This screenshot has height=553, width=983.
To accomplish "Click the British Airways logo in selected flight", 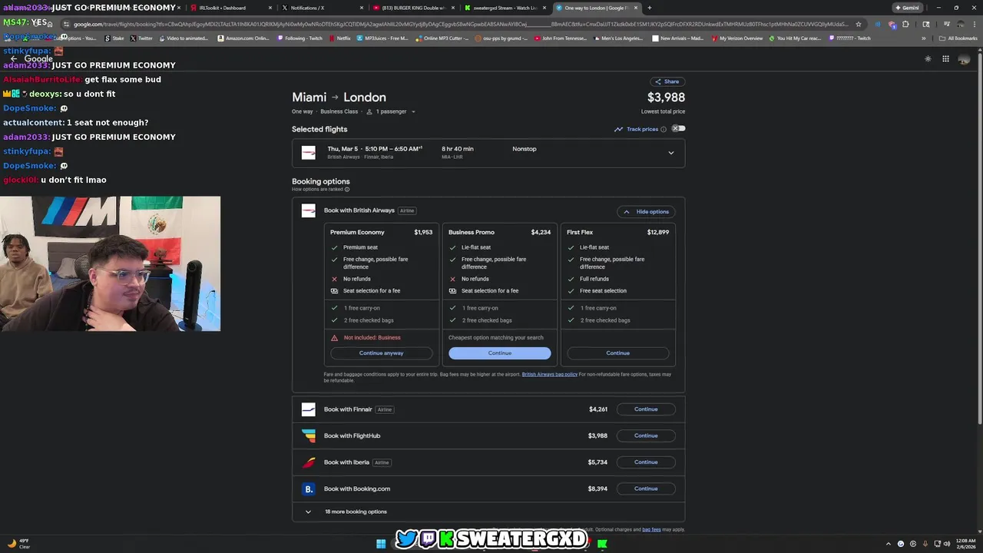I will tap(309, 153).
